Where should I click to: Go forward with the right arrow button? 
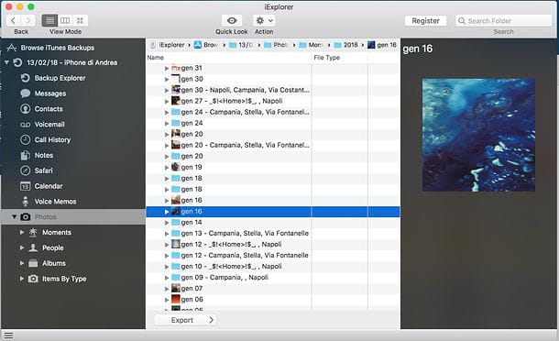28,21
